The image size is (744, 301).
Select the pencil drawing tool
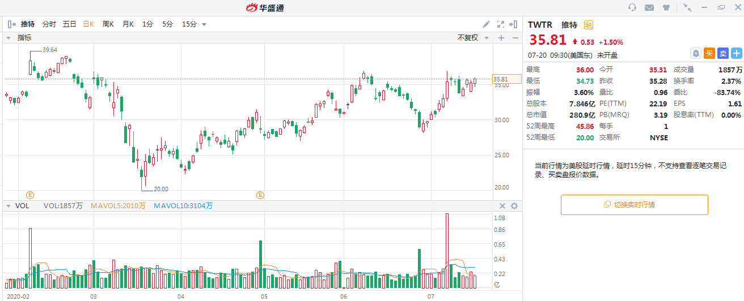click(x=486, y=24)
